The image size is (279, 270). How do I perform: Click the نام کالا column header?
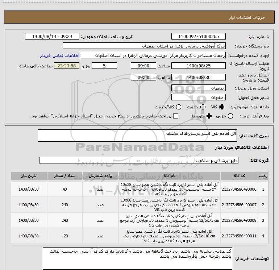click(170, 176)
